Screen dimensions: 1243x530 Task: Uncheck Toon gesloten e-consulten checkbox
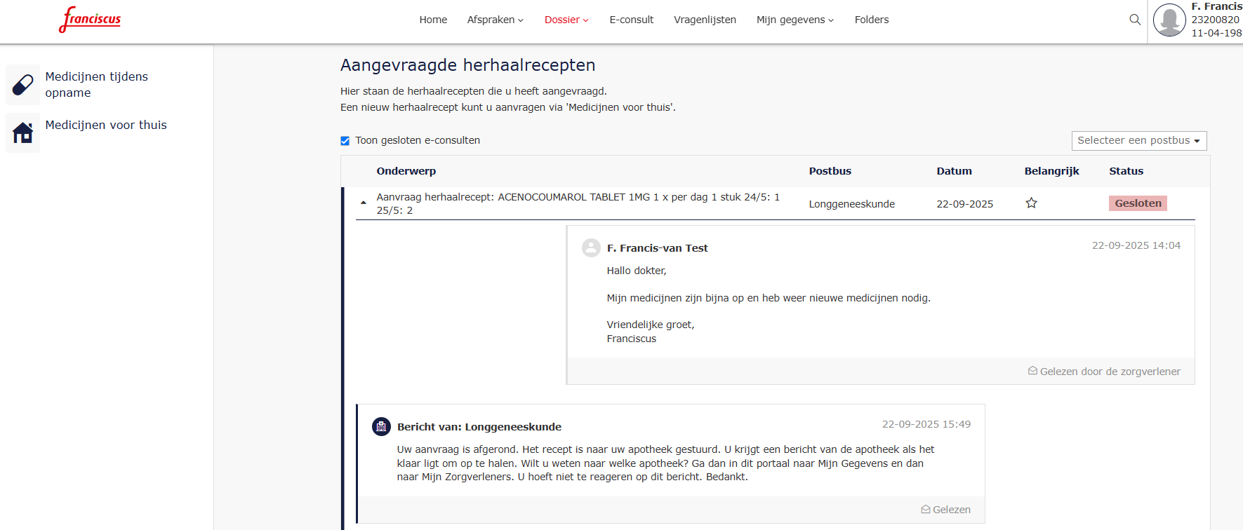[345, 141]
